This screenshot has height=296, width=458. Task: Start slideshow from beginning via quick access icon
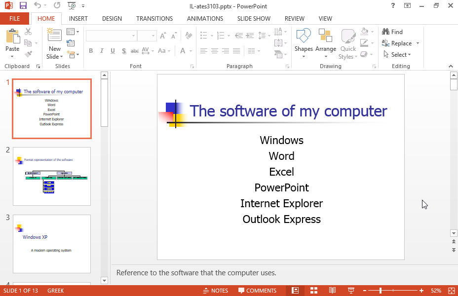click(x=72, y=5)
